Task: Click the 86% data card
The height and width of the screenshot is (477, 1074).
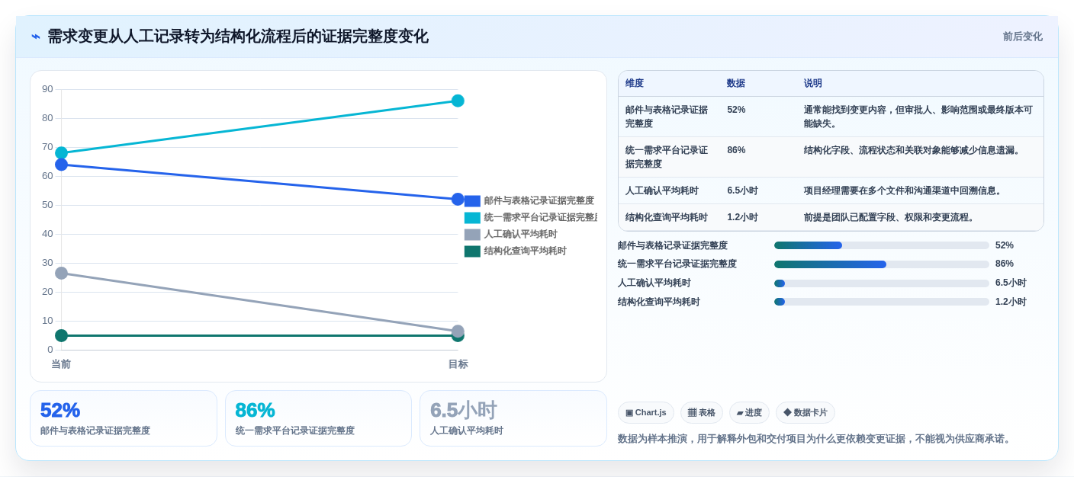Action: 318,418
